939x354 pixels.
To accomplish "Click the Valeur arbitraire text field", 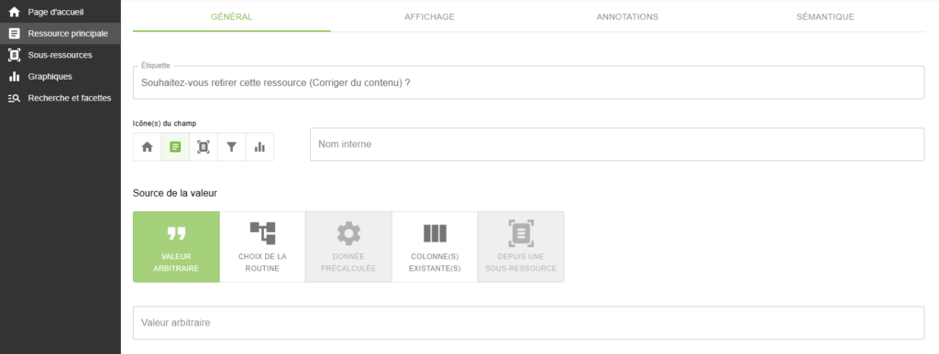I will (x=529, y=323).
